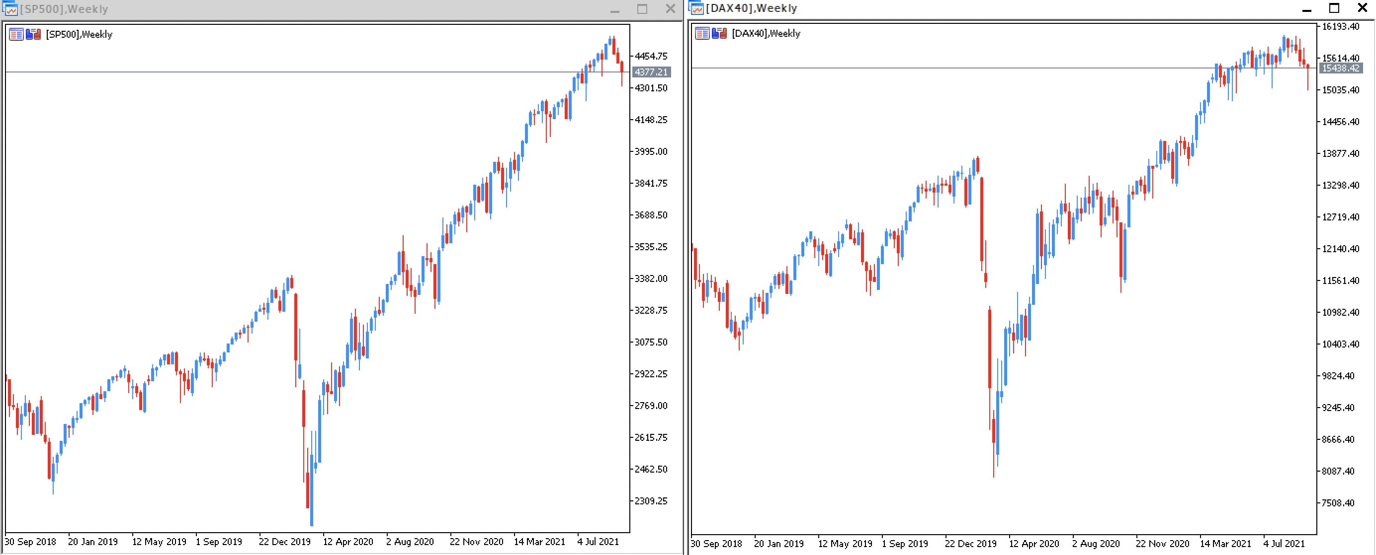Click SP500 date label 4 Jul 2021
This screenshot has height=555, width=1376.
coord(598,542)
